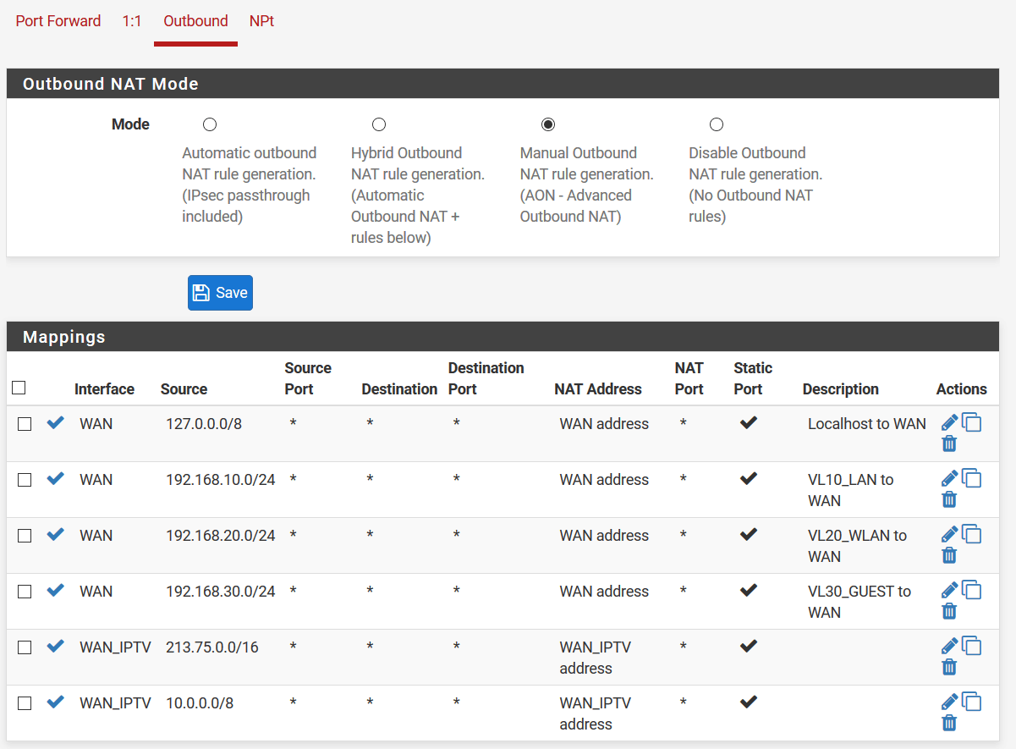Edit the VL30_GUEST to WAN mapping
The image size is (1016, 749).
949,590
